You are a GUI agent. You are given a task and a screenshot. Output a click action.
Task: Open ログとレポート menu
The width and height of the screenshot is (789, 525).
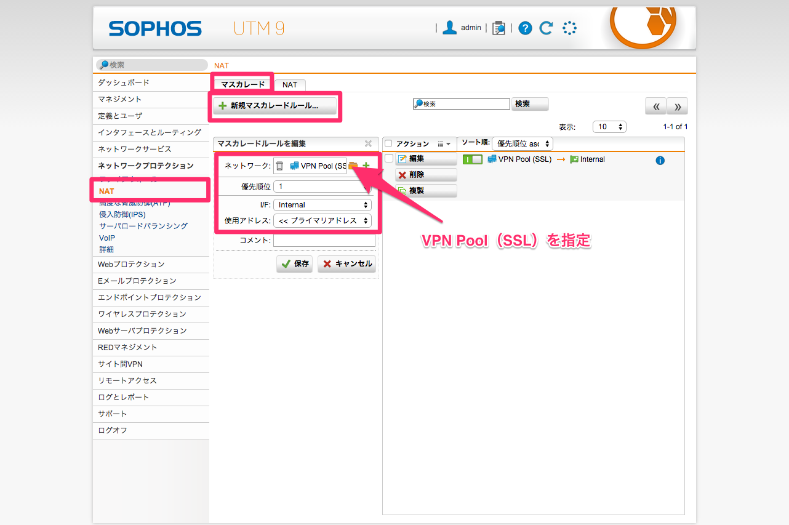151,397
